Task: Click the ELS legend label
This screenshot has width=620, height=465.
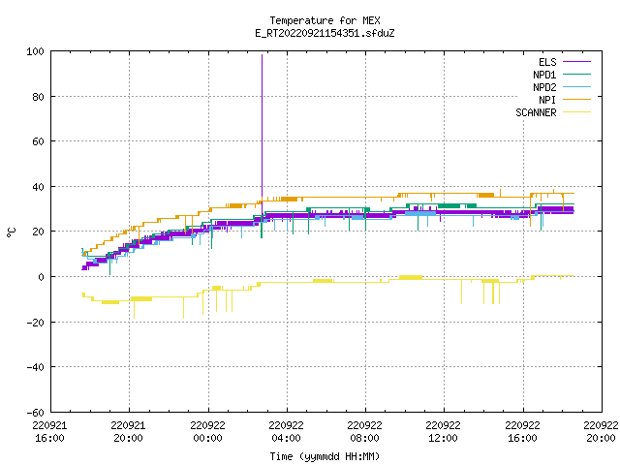Action: coord(547,62)
